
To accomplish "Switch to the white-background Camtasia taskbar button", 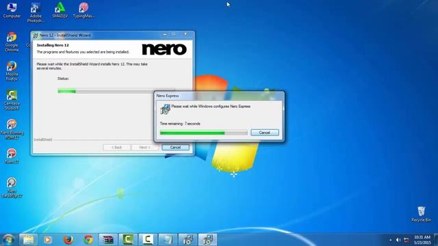I will pos(148,240).
